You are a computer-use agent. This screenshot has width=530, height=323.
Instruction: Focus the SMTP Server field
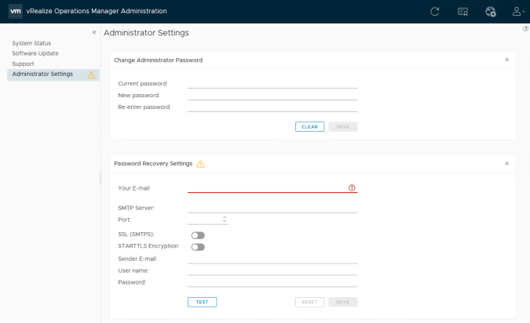[x=272, y=208]
